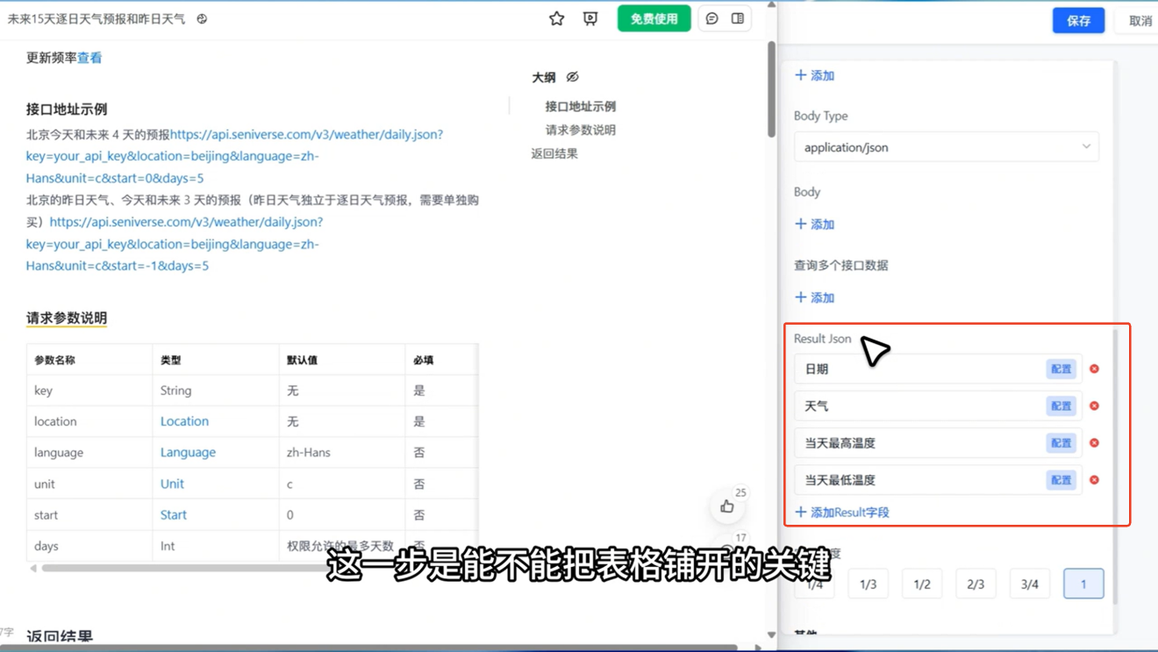The image size is (1158, 652).
Task: Click the 'zh-Hans' default value cell
Action: 342,452
